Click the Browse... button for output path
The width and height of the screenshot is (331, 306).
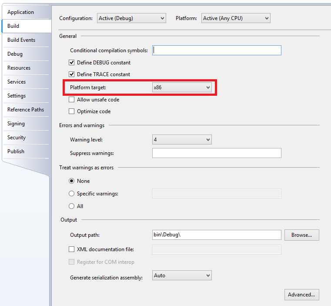301,235
